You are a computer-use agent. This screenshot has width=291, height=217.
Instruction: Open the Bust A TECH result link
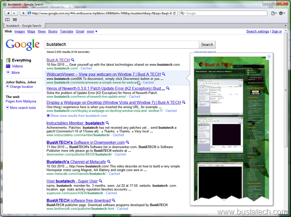58,60
